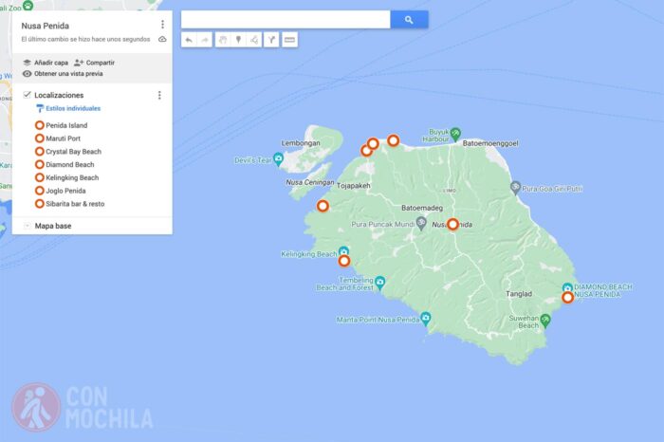
Task: Expand the Mapa base section
Action: click(27, 226)
